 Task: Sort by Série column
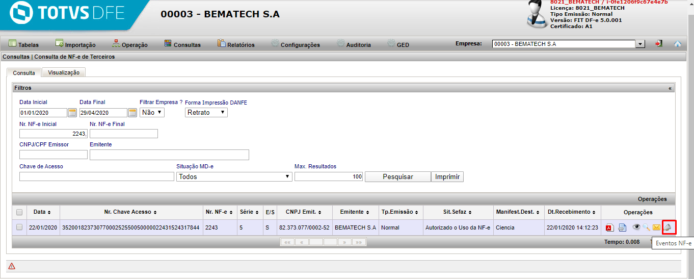point(250,212)
